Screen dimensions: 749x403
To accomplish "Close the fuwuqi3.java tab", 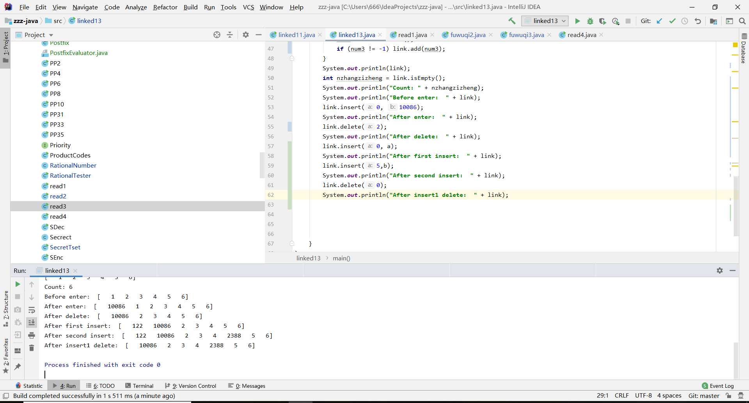I will 549,35.
